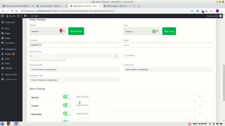Open the browser profile avatar
This screenshot has height=126, width=225.
[217, 11]
